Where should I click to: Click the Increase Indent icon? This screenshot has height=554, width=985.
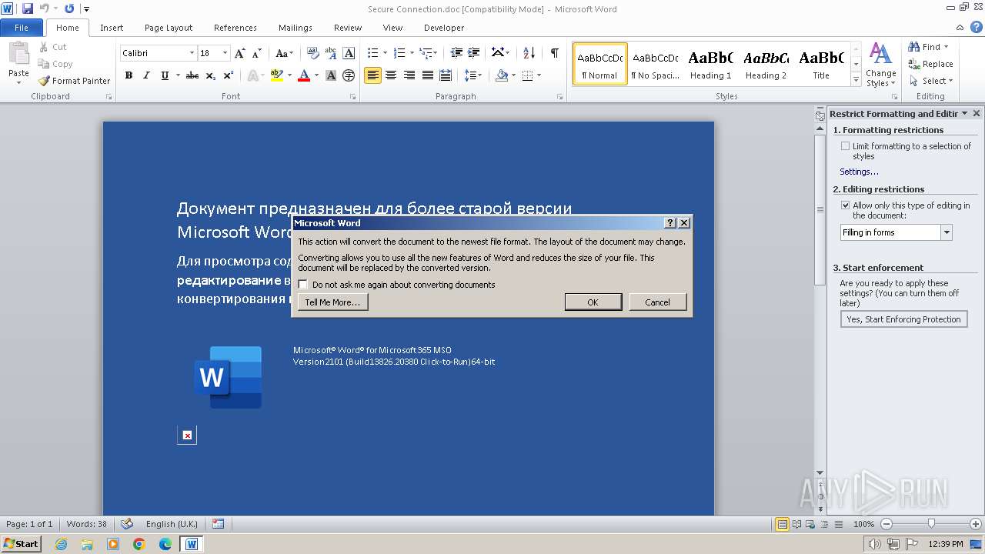point(474,53)
